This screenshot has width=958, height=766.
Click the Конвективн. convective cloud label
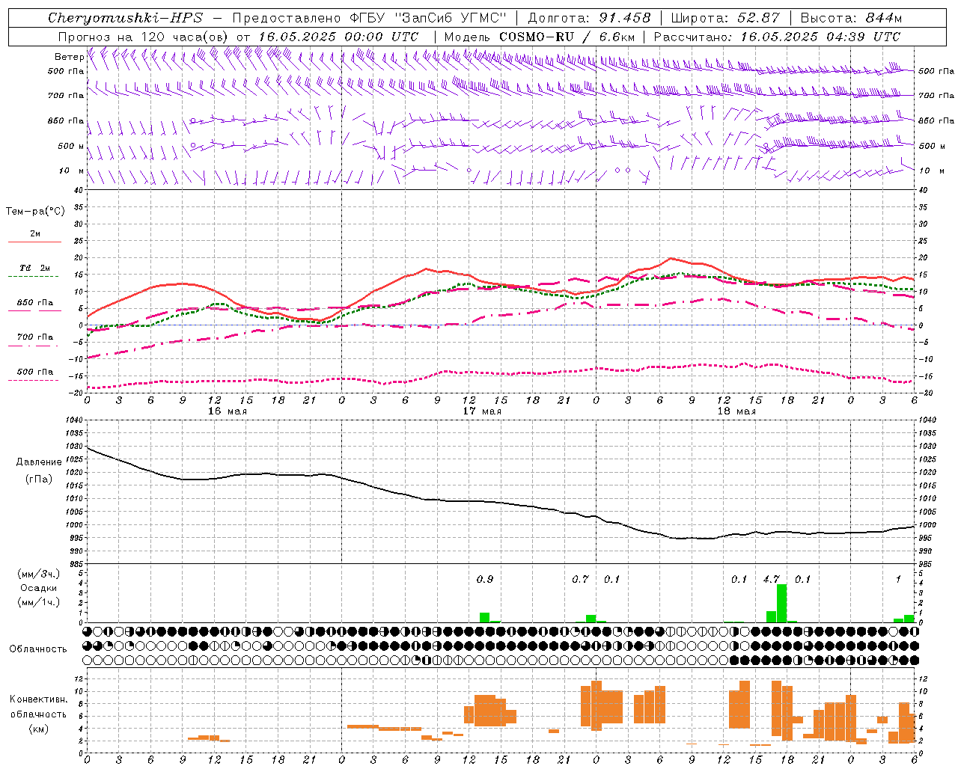coord(38,699)
